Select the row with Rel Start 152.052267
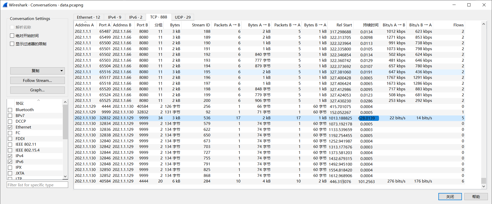Image resolution: width=492 pixels, height=204 pixels. [269, 112]
